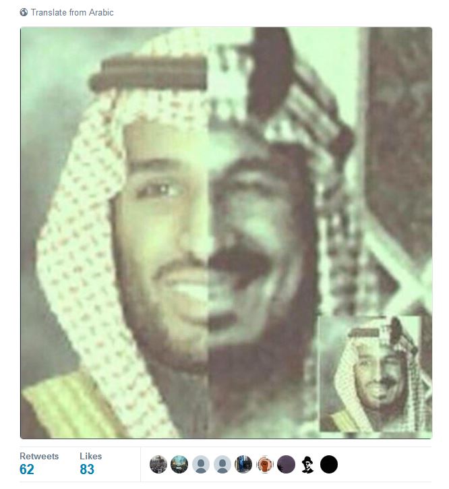Open the avatar of a man in a hat

307,464
